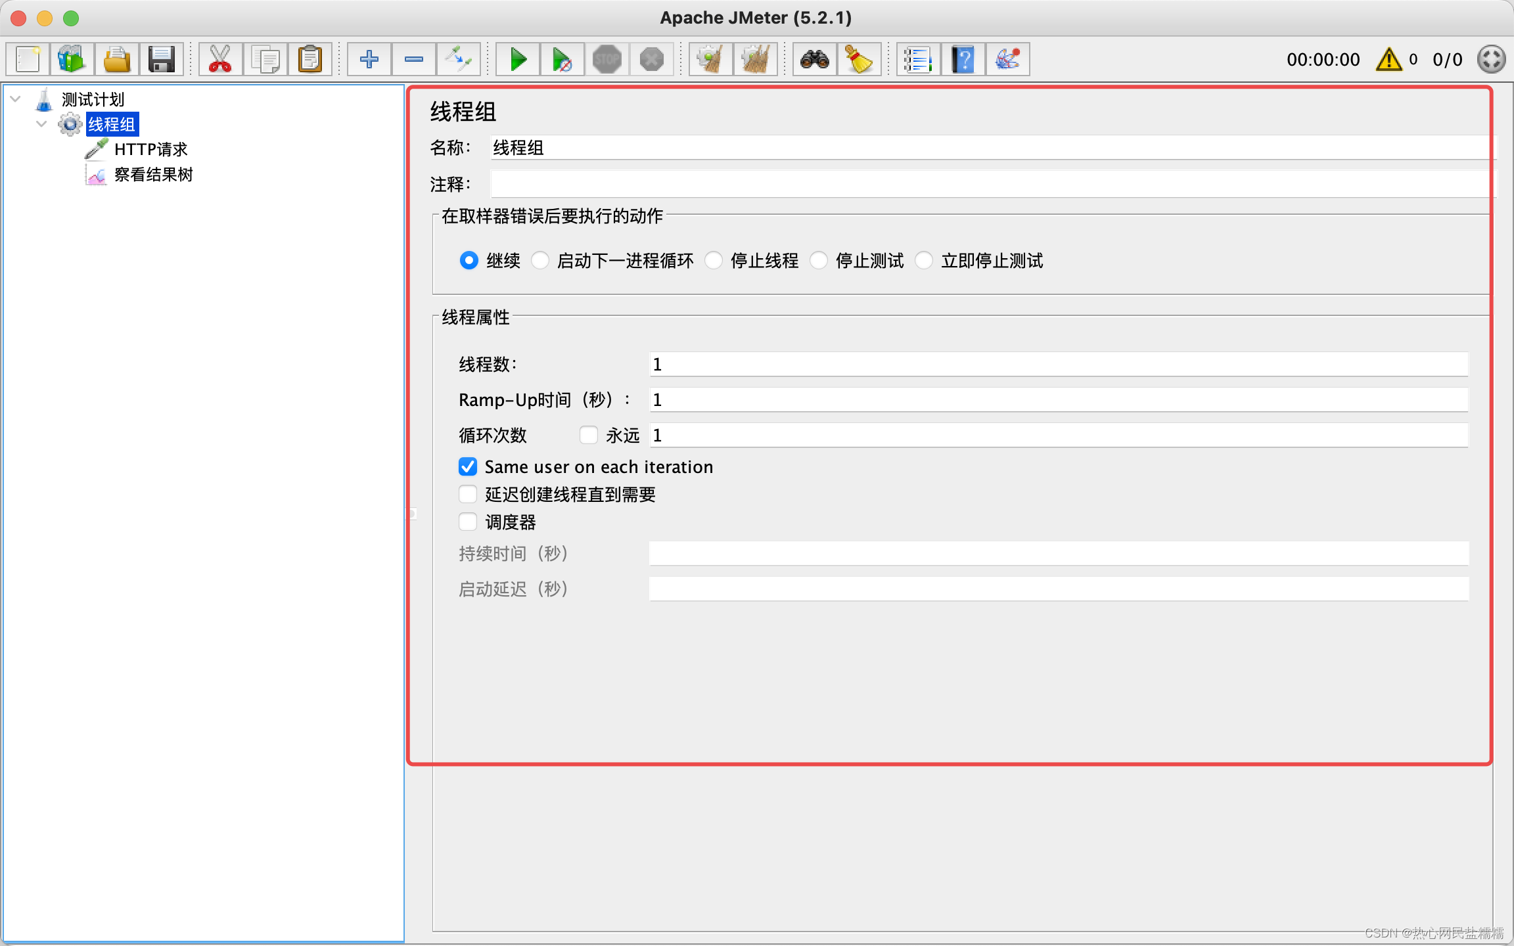The image size is (1514, 946).
Task: Open 察看结果树 listener in the tree
Action: 154,175
